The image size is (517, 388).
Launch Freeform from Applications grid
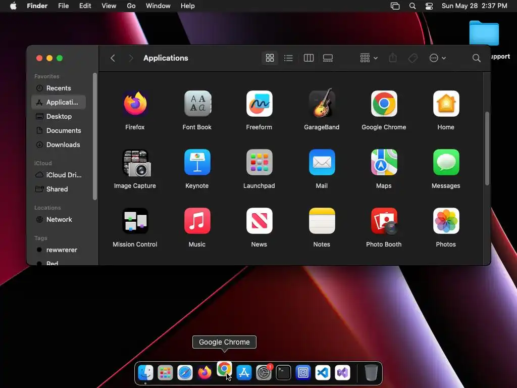259,104
